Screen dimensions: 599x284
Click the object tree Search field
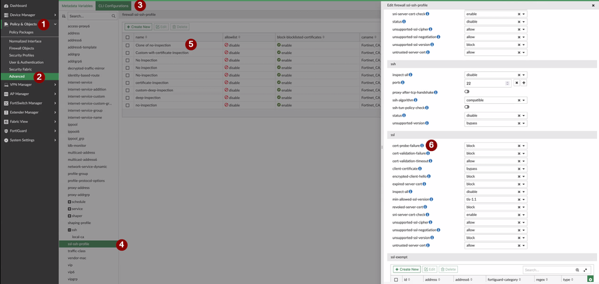point(92,17)
